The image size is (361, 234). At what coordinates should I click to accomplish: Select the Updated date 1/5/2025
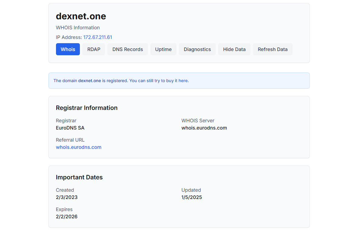point(192,197)
